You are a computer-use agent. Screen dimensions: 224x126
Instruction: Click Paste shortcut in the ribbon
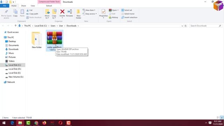[x=34, y=17]
